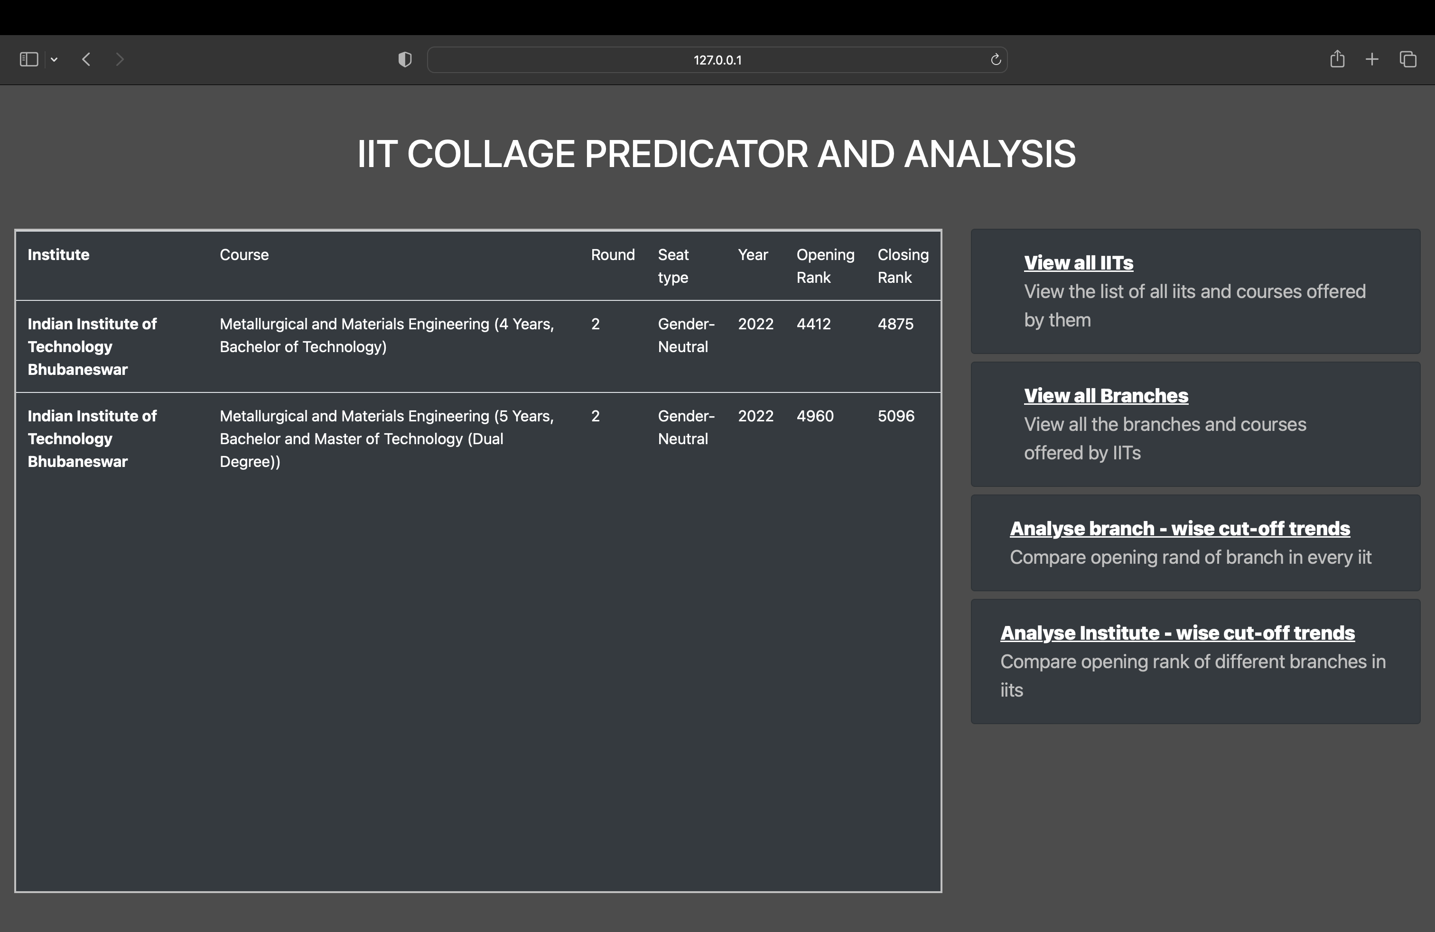1435x932 pixels.
Task: Open the Share menu icon
Action: [1337, 59]
